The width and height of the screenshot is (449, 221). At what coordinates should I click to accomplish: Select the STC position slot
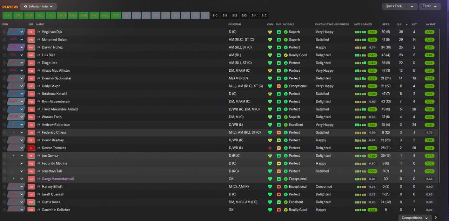point(116,15)
